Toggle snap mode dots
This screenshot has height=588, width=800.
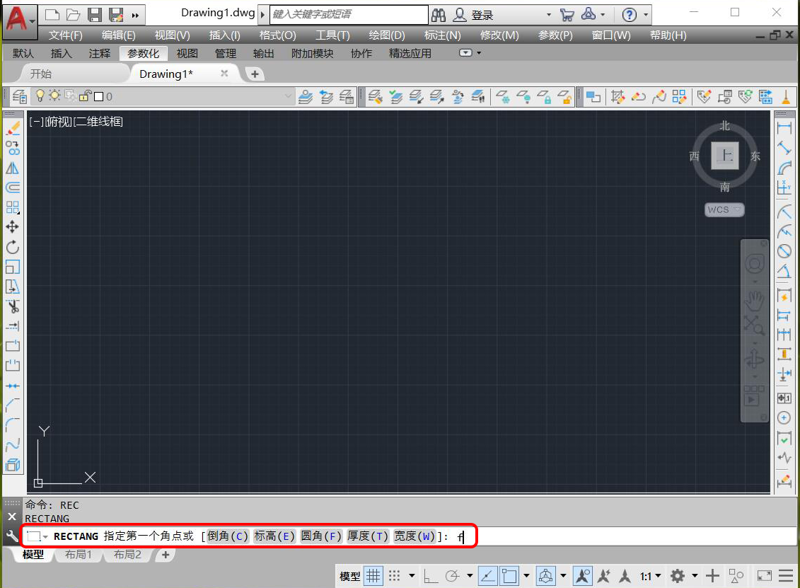395,576
